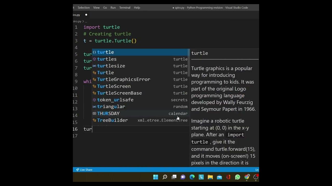The image size is (332, 186).
Task: Choose 'TurtleScreen' suggestion
Action: tap(141, 86)
